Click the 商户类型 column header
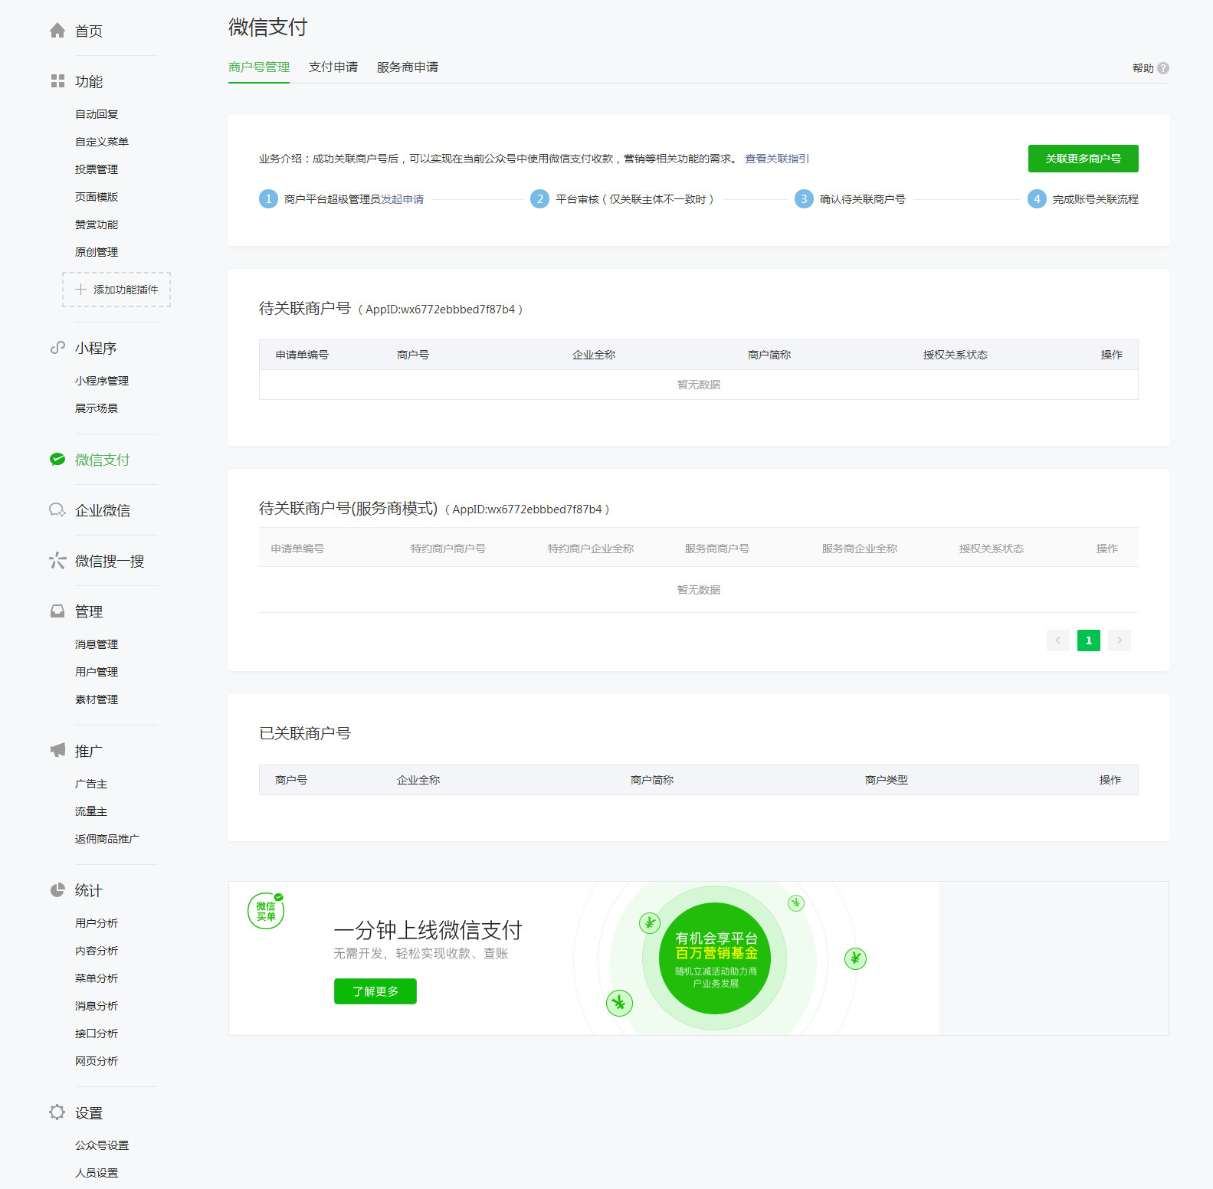This screenshot has width=1213, height=1189. (887, 780)
